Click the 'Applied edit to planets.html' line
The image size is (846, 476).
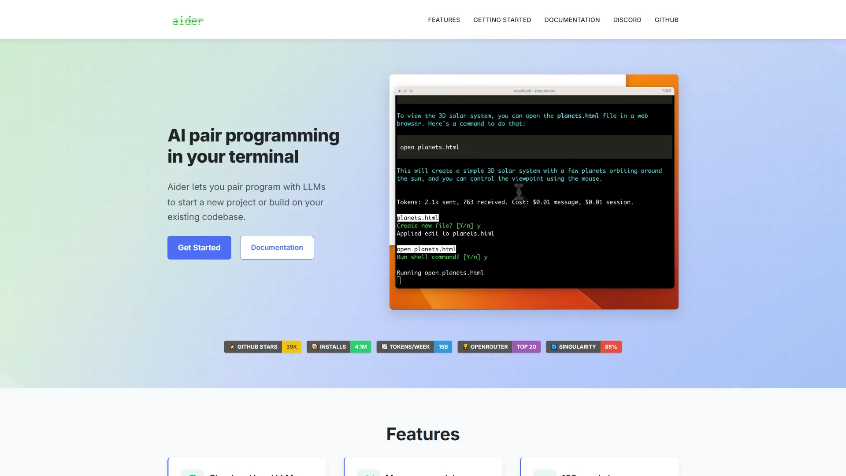coord(445,234)
